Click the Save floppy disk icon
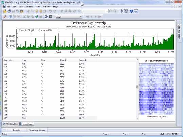 point(13,11)
